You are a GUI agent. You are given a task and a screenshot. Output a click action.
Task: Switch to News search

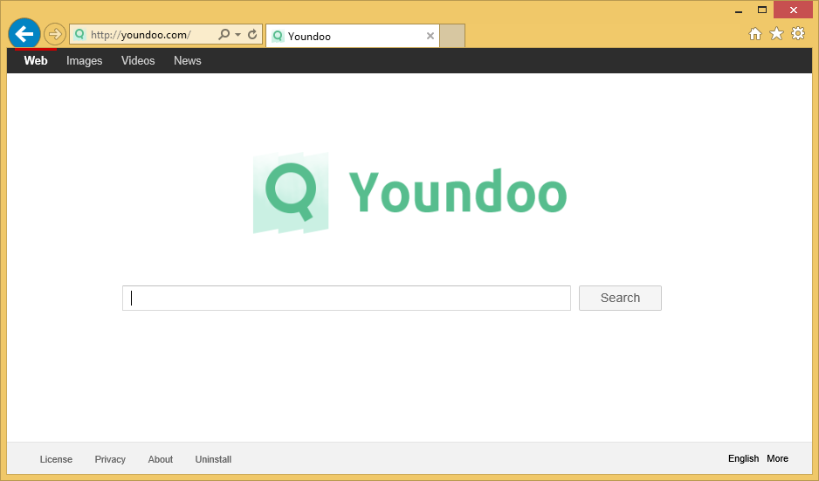coord(188,60)
